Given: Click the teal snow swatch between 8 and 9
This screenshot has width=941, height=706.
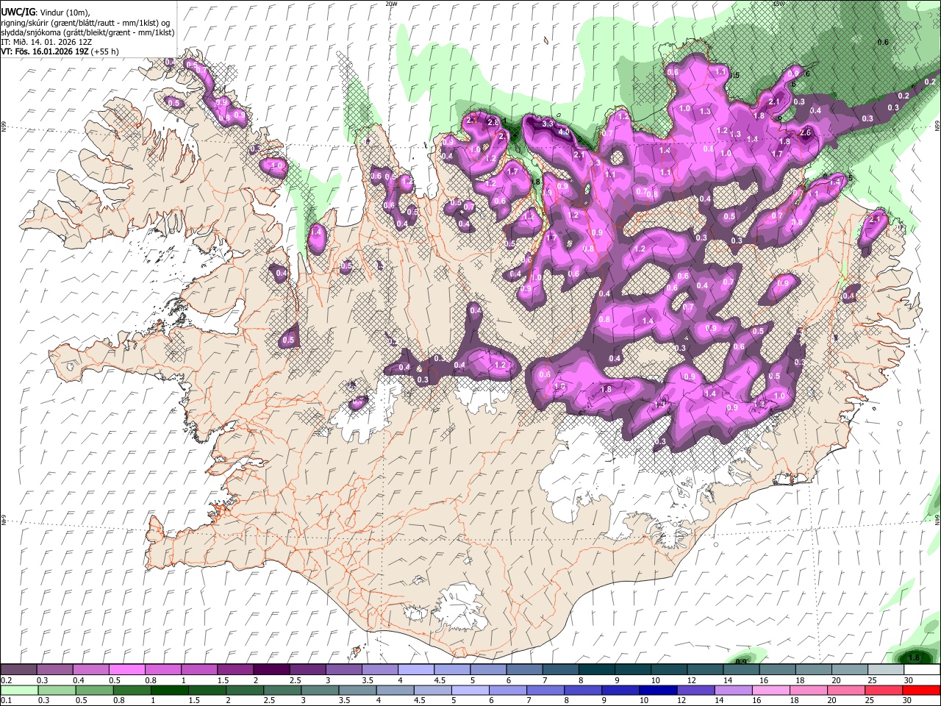Looking at the screenshot, I should coord(597,670).
